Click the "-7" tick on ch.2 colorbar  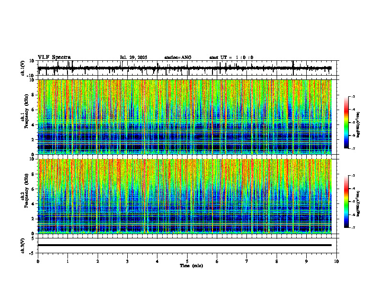(353, 227)
